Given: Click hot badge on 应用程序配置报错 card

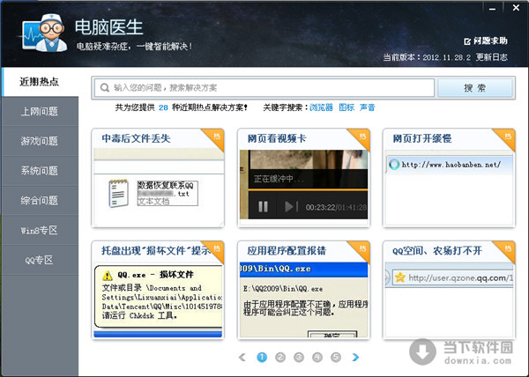Looking at the screenshot, I should coord(362,248).
